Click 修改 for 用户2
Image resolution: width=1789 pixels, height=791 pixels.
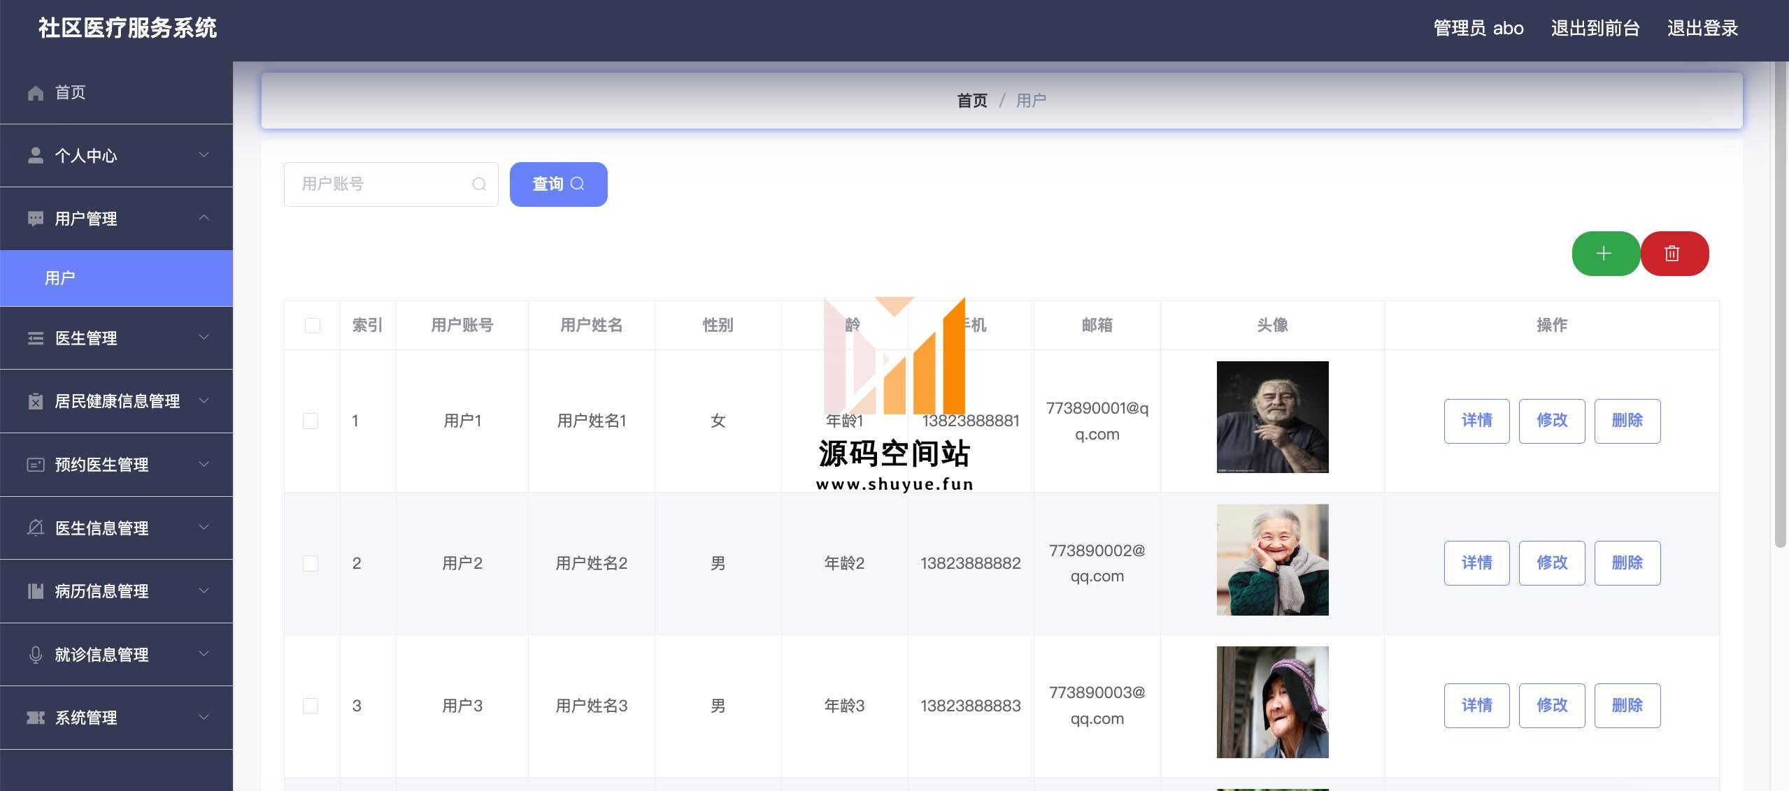1551,563
